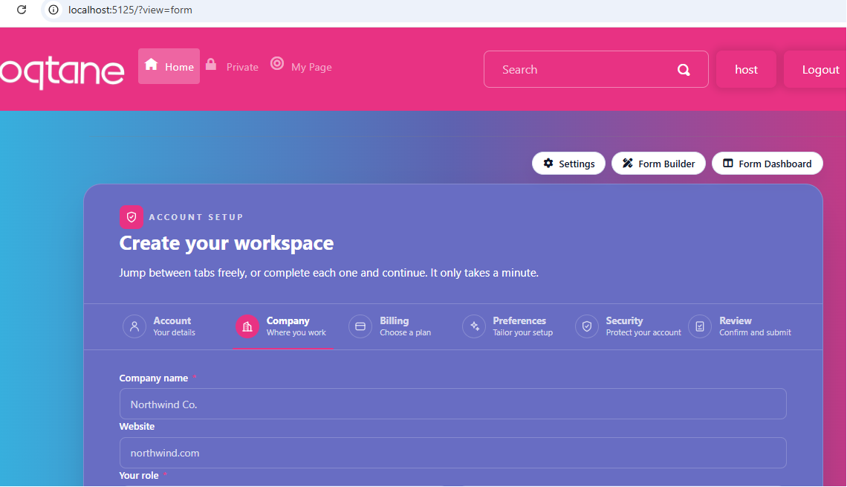This screenshot has height=487, width=847.
Task: Open the Form Dashboard button
Action: 767,164
